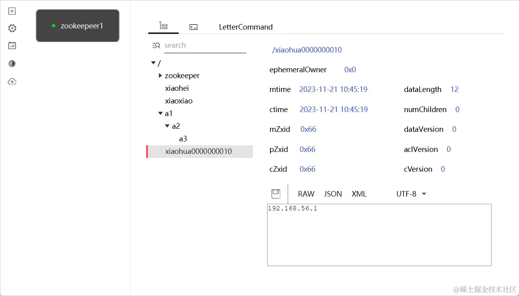The image size is (519, 296).
Task: Collapse the a2 node
Action: 167,126
